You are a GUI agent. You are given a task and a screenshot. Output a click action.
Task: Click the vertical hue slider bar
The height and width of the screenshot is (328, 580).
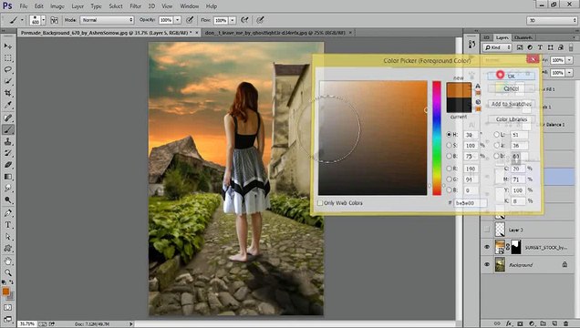tap(437, 138)
